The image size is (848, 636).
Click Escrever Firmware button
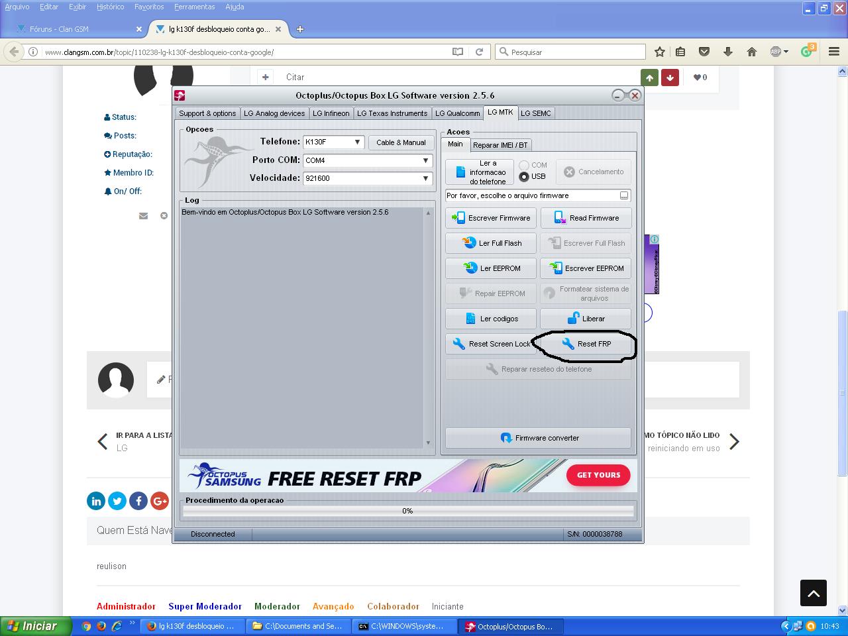pos(490,218)
